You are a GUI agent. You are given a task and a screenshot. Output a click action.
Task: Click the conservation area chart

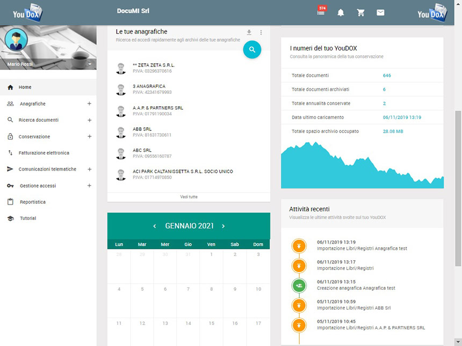363,165
